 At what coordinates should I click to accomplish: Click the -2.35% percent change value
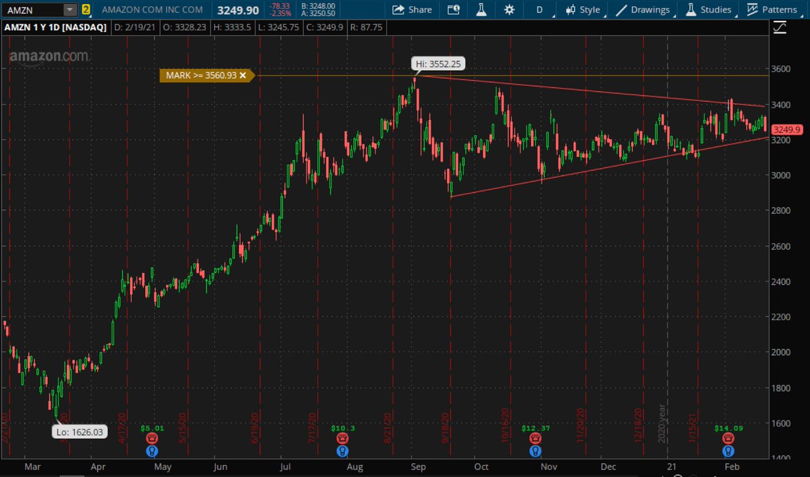pyautogui.click(x=281, y=14)
